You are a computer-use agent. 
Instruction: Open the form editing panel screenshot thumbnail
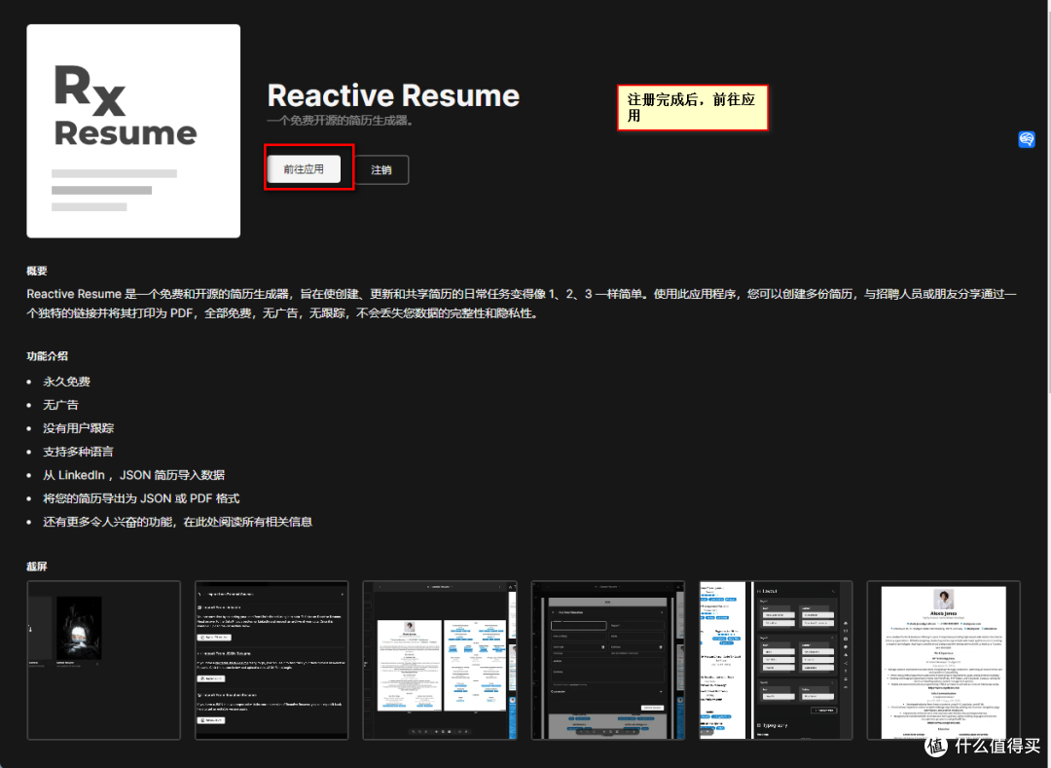tap(607, 660)
